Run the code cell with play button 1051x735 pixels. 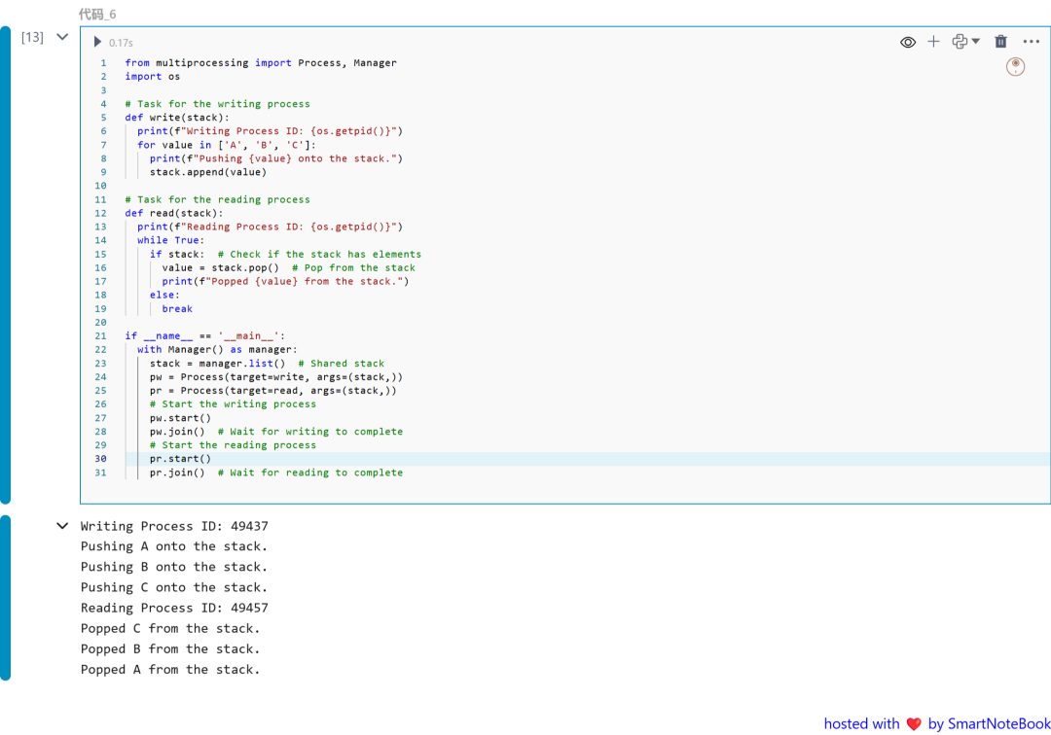(x=97, y=42)
